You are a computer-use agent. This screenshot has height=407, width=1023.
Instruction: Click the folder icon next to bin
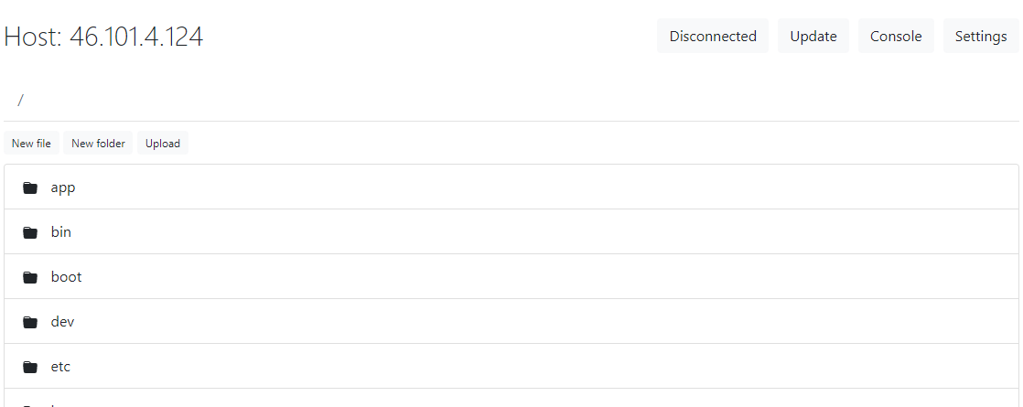tap(30, 232)
